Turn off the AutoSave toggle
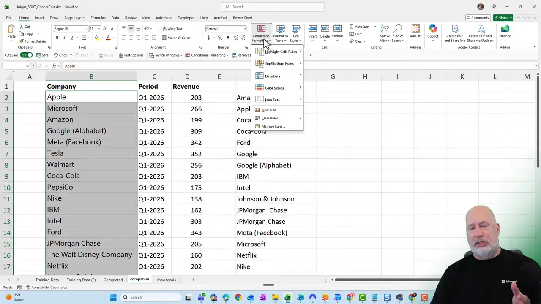 point(27,55)
